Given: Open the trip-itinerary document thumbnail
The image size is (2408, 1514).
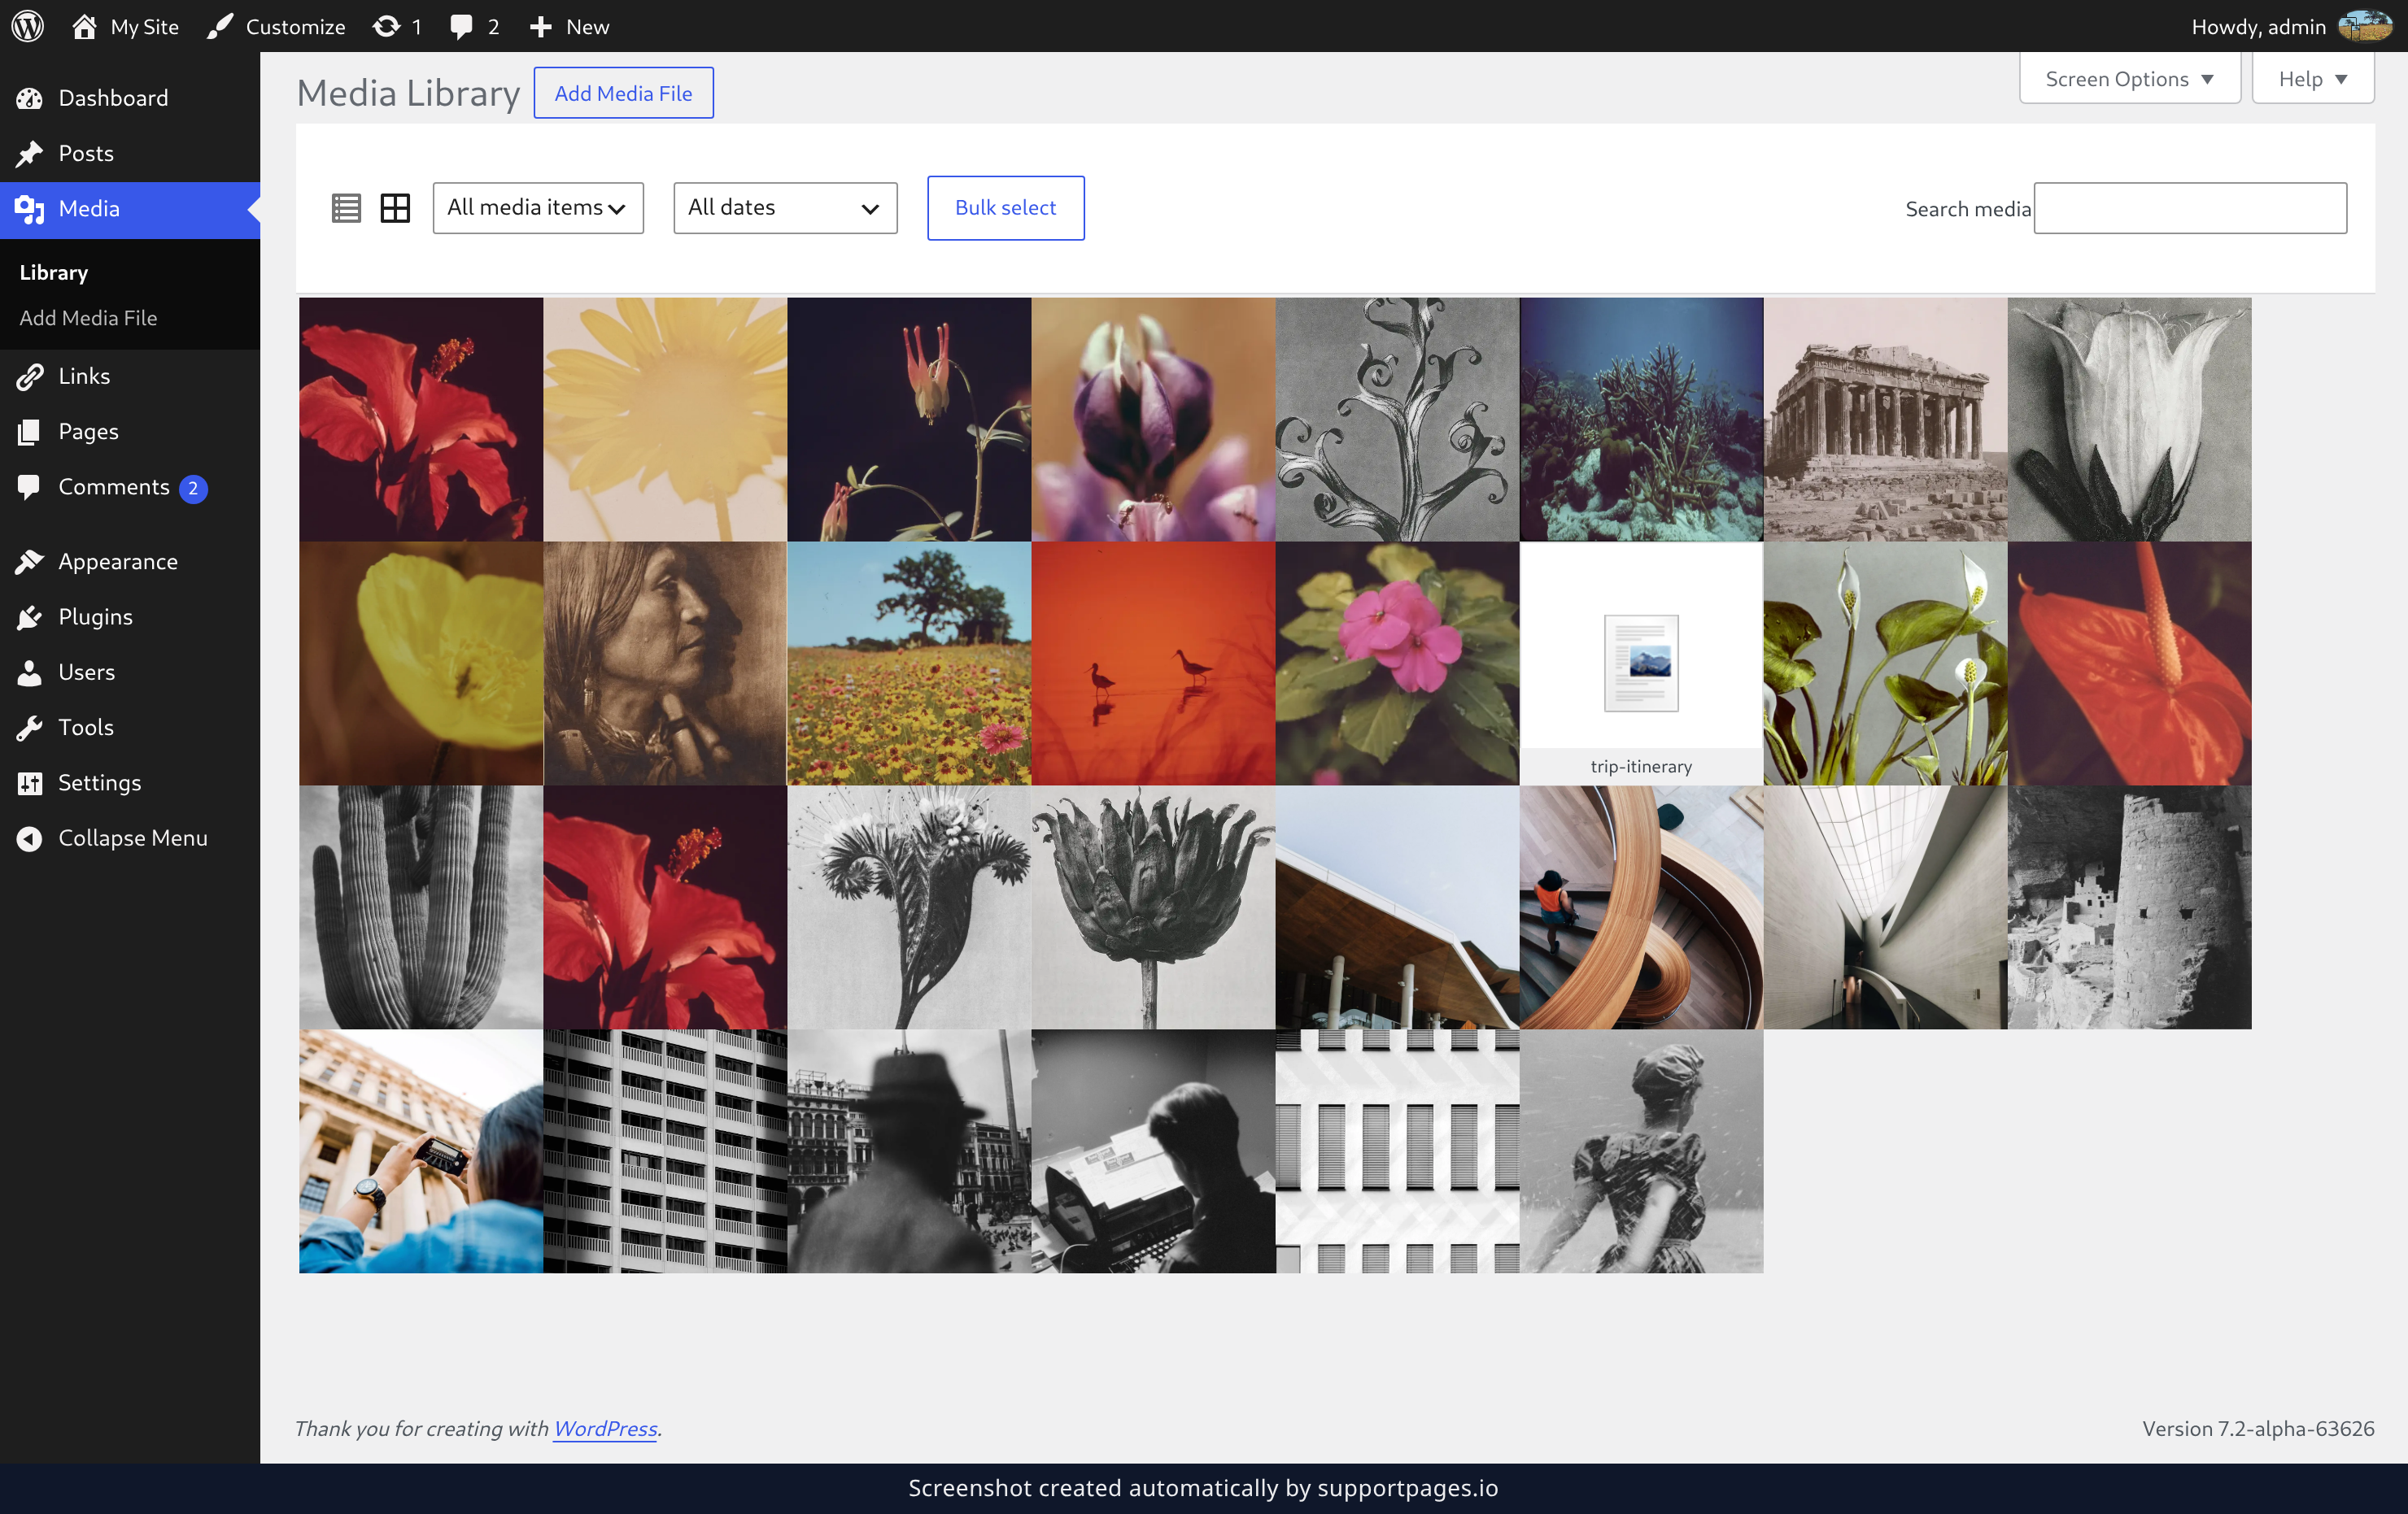Looking at the screenshot, I should pyautogui.click(x=1641, y=663).
